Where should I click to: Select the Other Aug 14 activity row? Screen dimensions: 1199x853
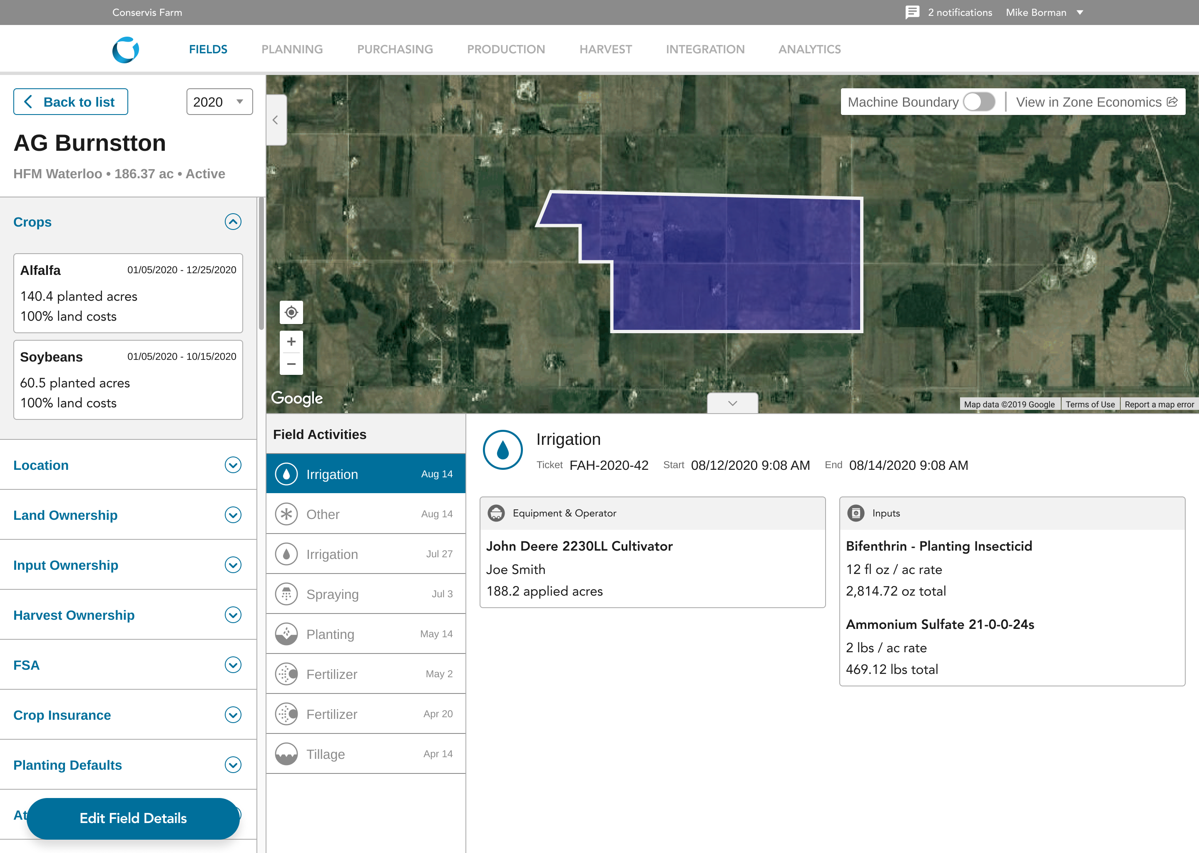coord(366,514)
